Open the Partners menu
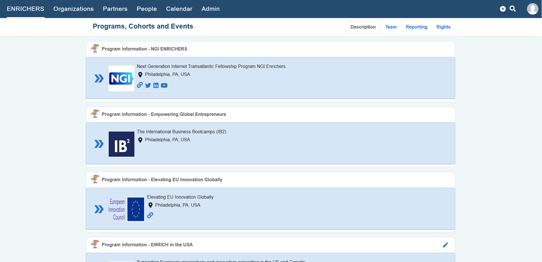542x262 pixels. (x=115, y=9)
